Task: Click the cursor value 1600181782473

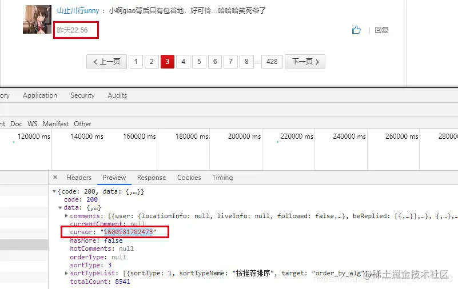Action: click(x=128, y=232)
